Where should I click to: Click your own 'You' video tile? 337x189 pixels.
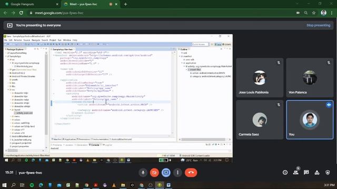click(x=310, y=120)
